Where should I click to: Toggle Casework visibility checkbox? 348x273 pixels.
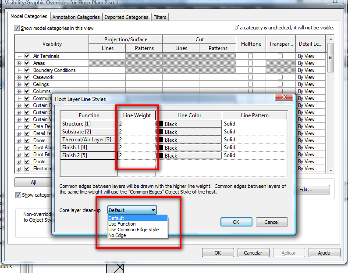27,77
